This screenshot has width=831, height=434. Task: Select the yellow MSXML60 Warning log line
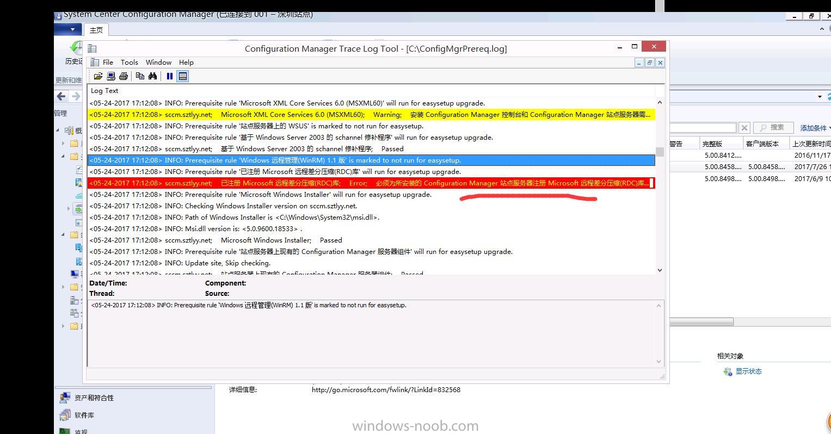click(x=371, y=115)
